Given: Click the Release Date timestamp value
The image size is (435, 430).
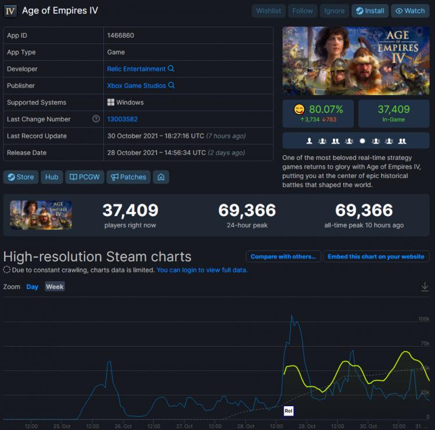Looking at the screenshot, I should pyautogui.click(x=176, y=153).
